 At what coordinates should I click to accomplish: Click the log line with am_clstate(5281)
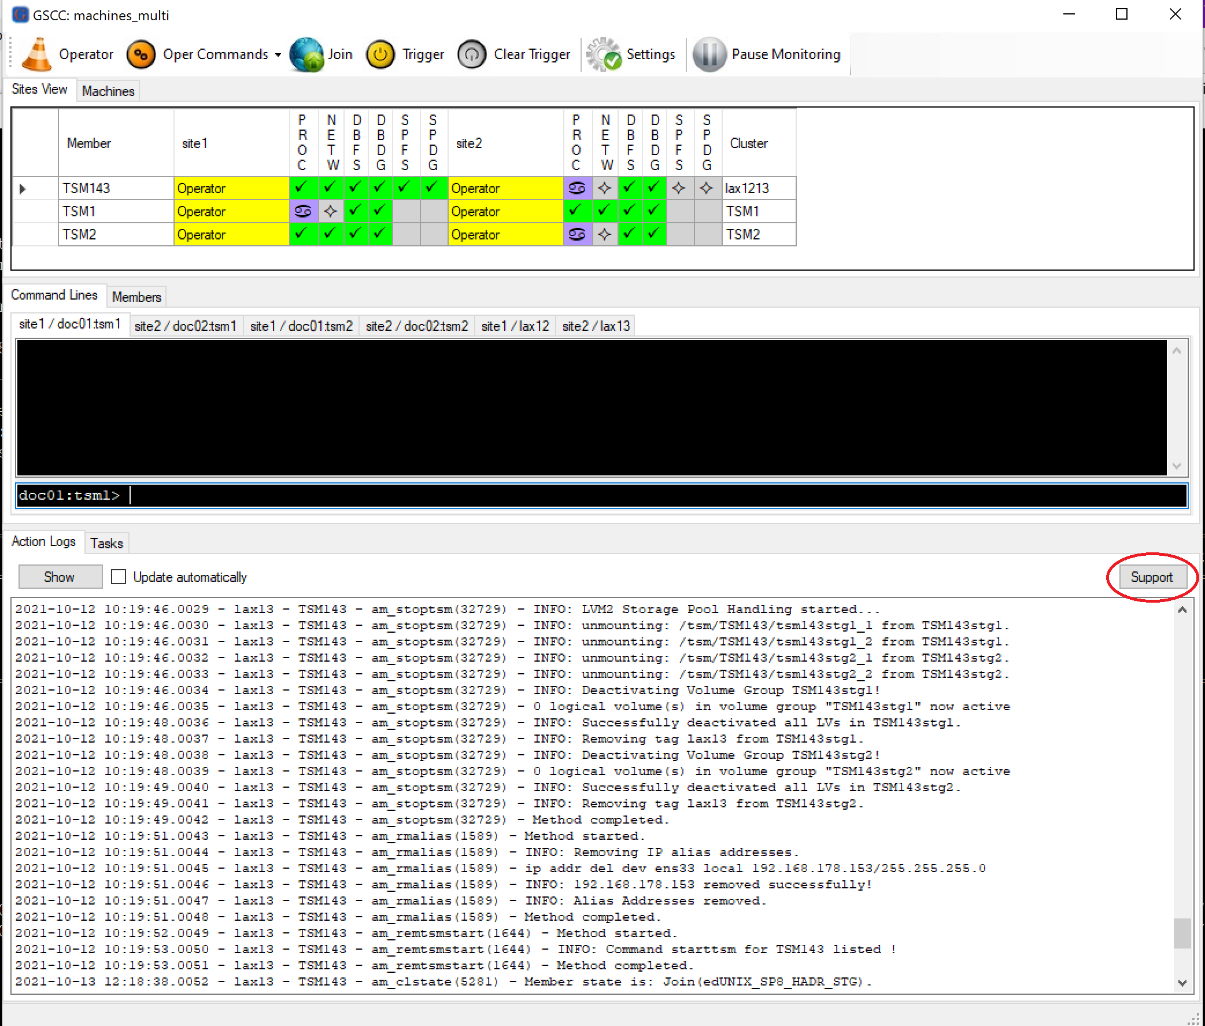tap(443, 982)
